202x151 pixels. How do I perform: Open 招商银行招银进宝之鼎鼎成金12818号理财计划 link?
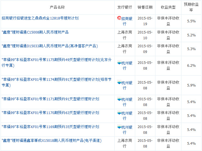(x=40, y=18)
